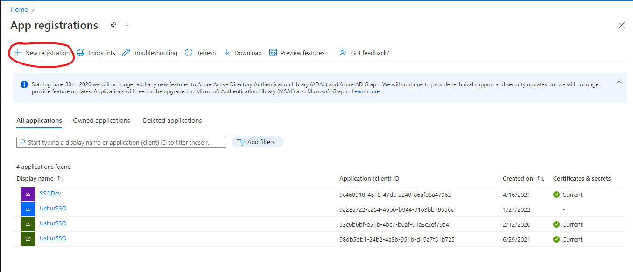Pin App registrations with the pin icon
Viewport: 633px width, 272px height.
(113, 25)
